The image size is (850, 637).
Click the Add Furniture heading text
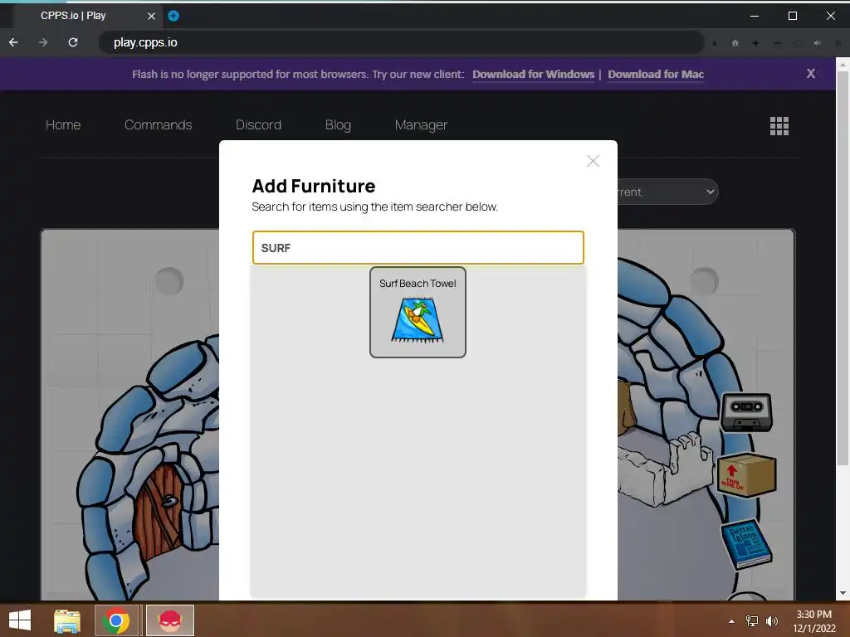[313, 186]
